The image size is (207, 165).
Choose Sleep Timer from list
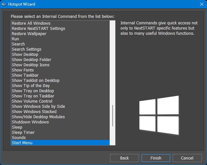(60, 132)
